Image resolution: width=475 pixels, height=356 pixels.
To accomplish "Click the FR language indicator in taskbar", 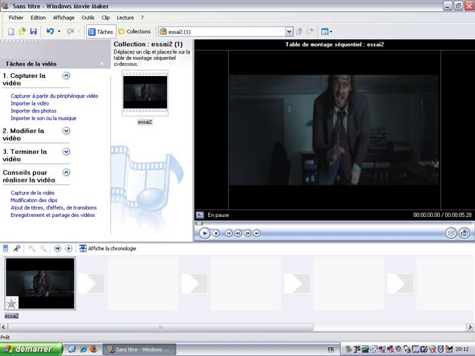I will [x=331, y=349].
